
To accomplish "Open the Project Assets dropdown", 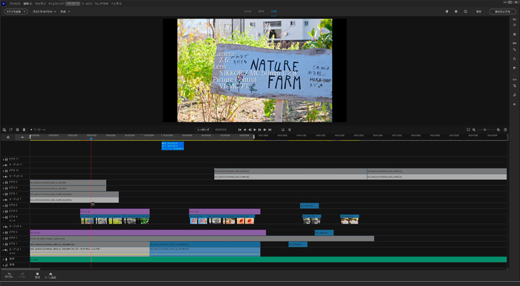I will tap(44, 12).
